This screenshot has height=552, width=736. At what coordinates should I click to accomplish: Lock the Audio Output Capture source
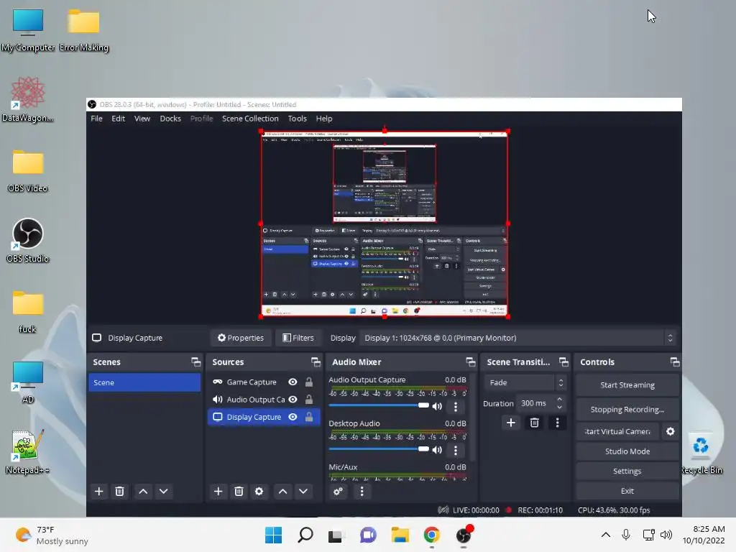pos(309,400)
